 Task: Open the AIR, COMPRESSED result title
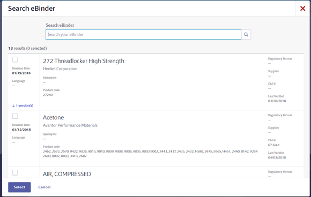67,174
